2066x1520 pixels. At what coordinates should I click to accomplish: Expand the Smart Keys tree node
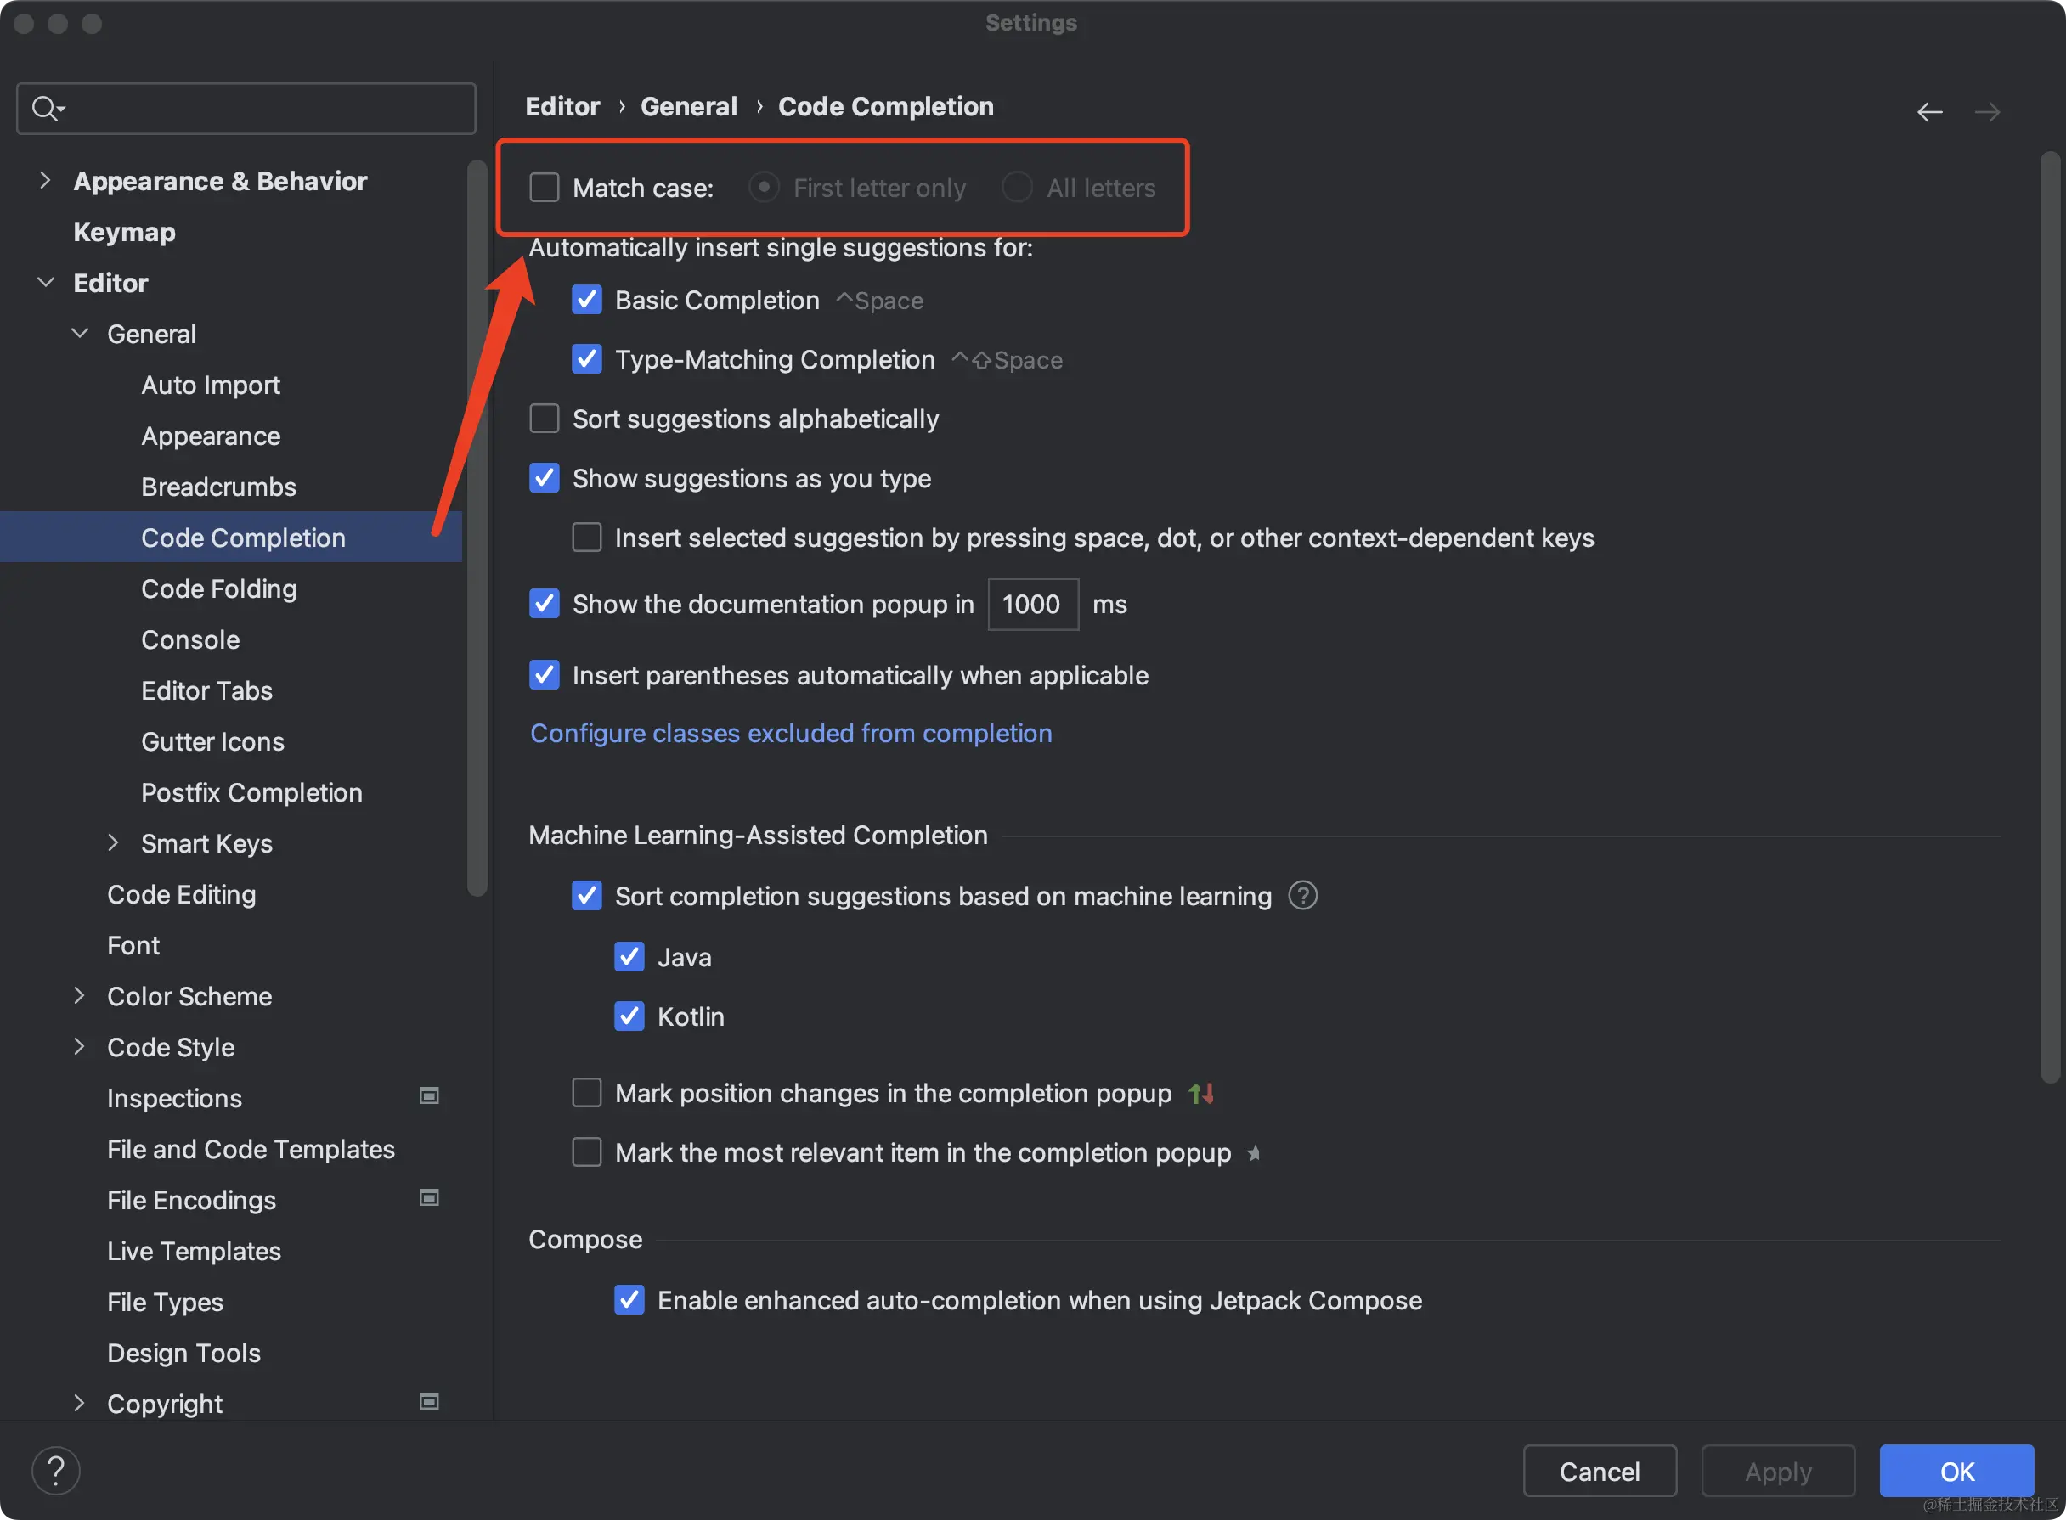[x=113, y=843]
